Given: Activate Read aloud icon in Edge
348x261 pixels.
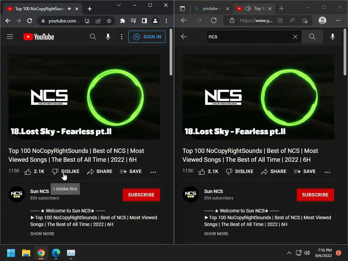Looking at the screenshot, I should tap(292, 20).
